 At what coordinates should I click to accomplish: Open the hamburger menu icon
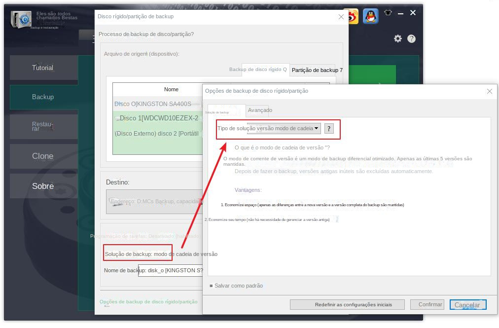pos(93,39)
